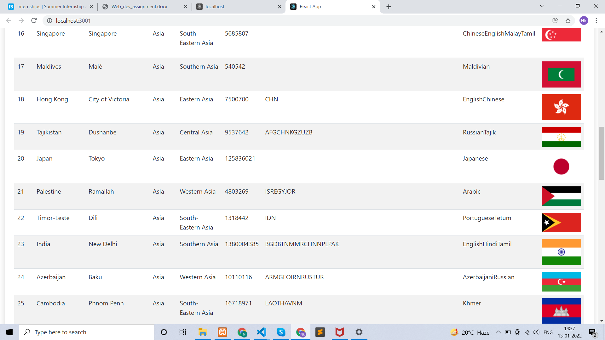Click the Hong Kong flag image
This screenshot has height=340, width=605.
click(x=561, y=107)
